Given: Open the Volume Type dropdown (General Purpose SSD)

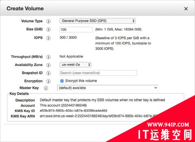Looking at the screenshot, I should [97, 21].
